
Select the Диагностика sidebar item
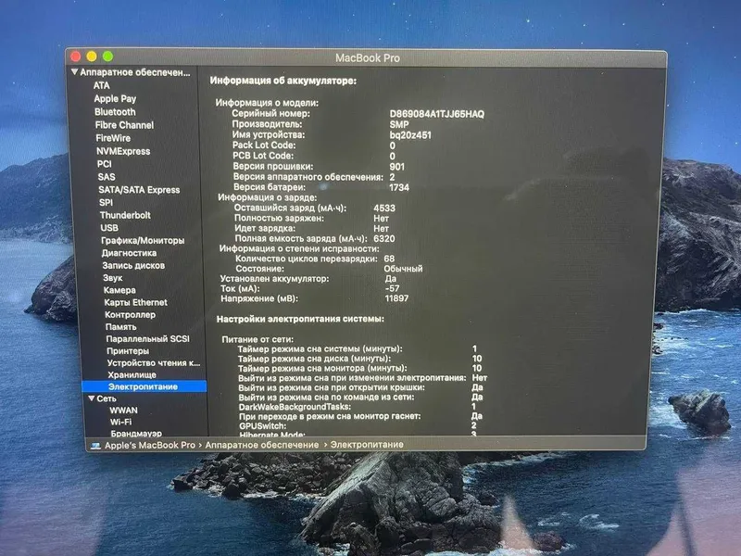tap(129, 253)
